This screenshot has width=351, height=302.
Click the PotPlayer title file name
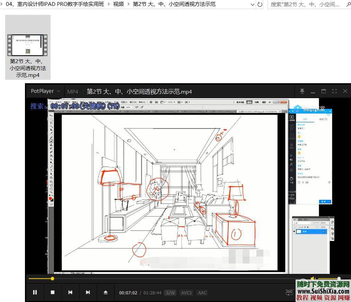click(139, 92)
